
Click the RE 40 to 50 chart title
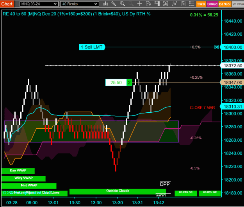tap(77, 14)
